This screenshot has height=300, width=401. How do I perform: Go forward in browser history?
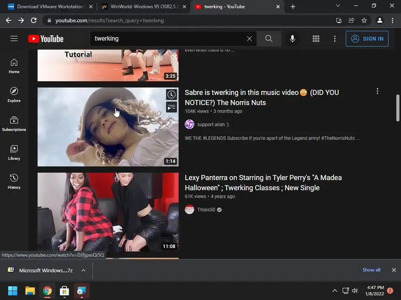(x=21, y=20)
